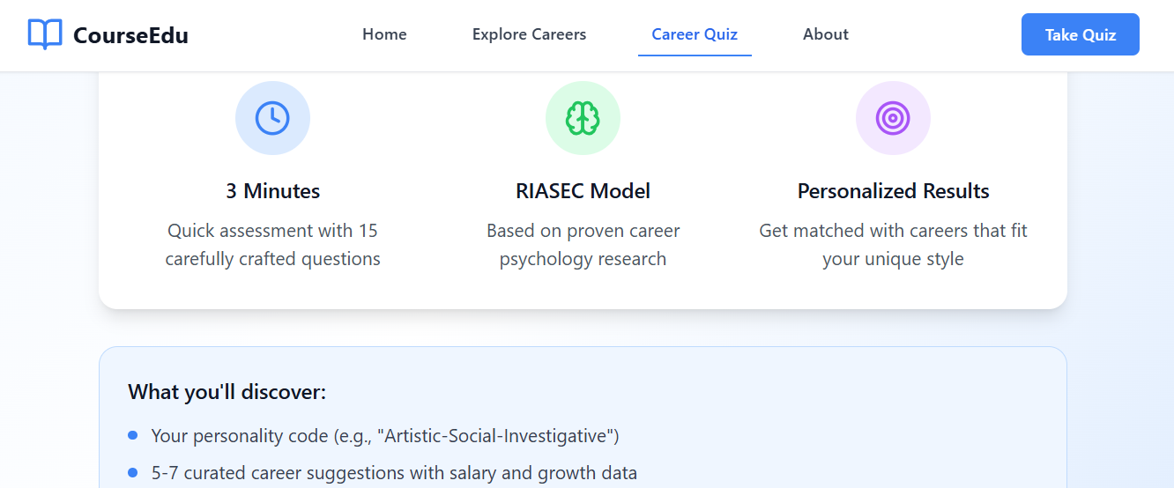Click the "3 Minutes" heading
Viewport: 1174px width, 488px height.
[x=272, y=191]
